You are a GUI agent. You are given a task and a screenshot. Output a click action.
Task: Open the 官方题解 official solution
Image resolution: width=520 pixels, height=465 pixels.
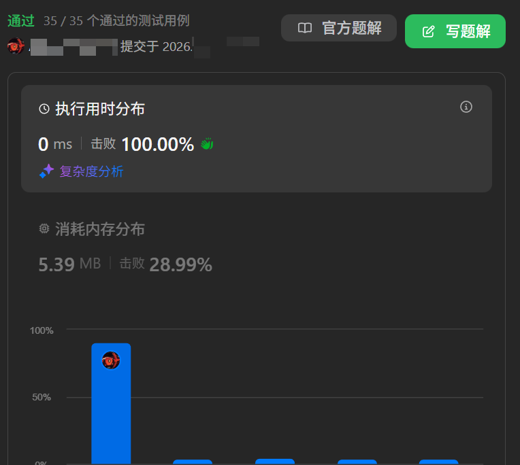coord(338,28)
